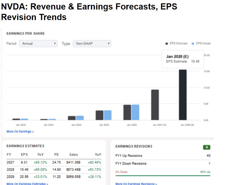Select the Jan 2027 (E) estimate bar
Viewport: 227px width, 185px height.
155,105
